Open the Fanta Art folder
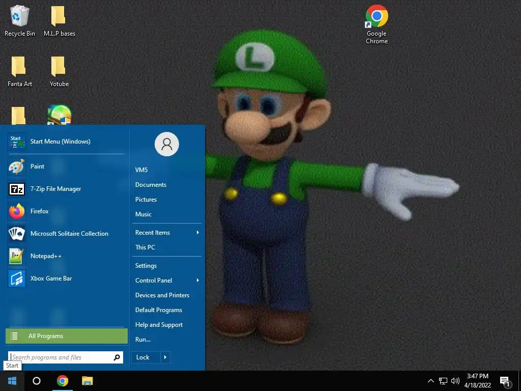Image resolution: width=521 pixels, height=391 pixels. (x=20, y=71)
